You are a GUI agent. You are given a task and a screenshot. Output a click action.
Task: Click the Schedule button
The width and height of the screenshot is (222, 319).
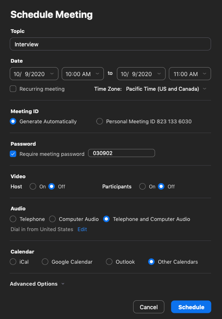tap(191, 307)
